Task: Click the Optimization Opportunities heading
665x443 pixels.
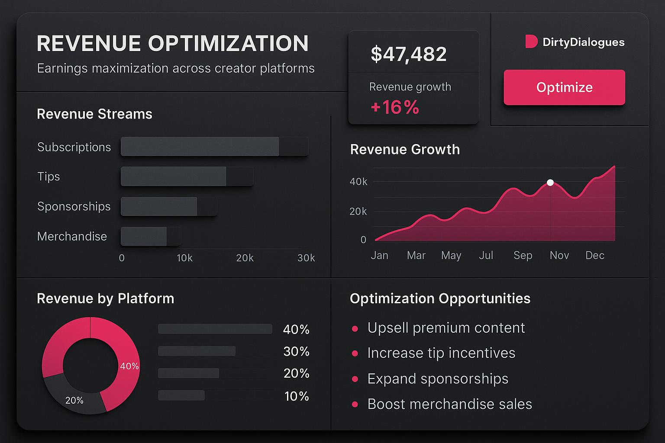Action: [440, 299]
